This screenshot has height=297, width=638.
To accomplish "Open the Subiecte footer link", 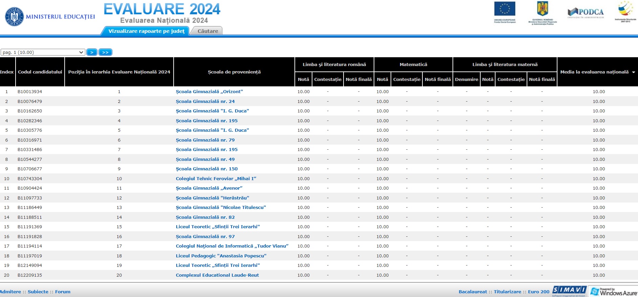I will (38, 292).
